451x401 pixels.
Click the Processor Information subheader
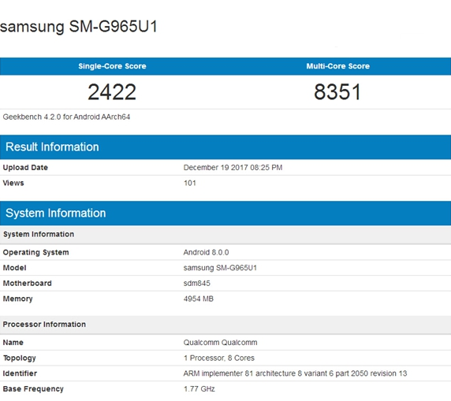click(x=225, y=325)
